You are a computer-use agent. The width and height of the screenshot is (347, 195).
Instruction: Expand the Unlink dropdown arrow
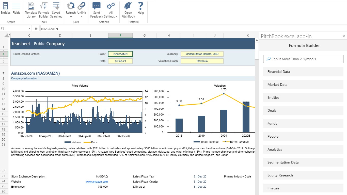tap(82, 17)
